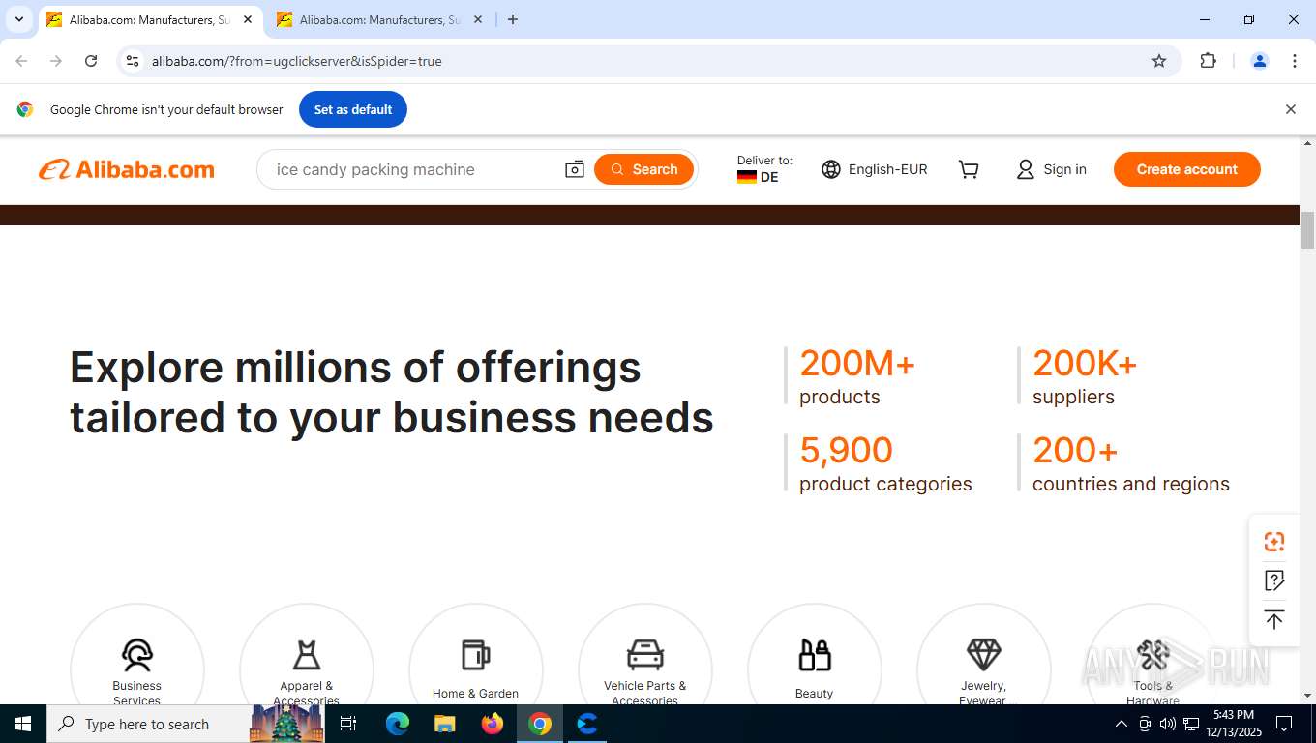The image size is (1316, 743).
Task: Open the Chrome extensions puzzle icon
Action: point(1208,61)
